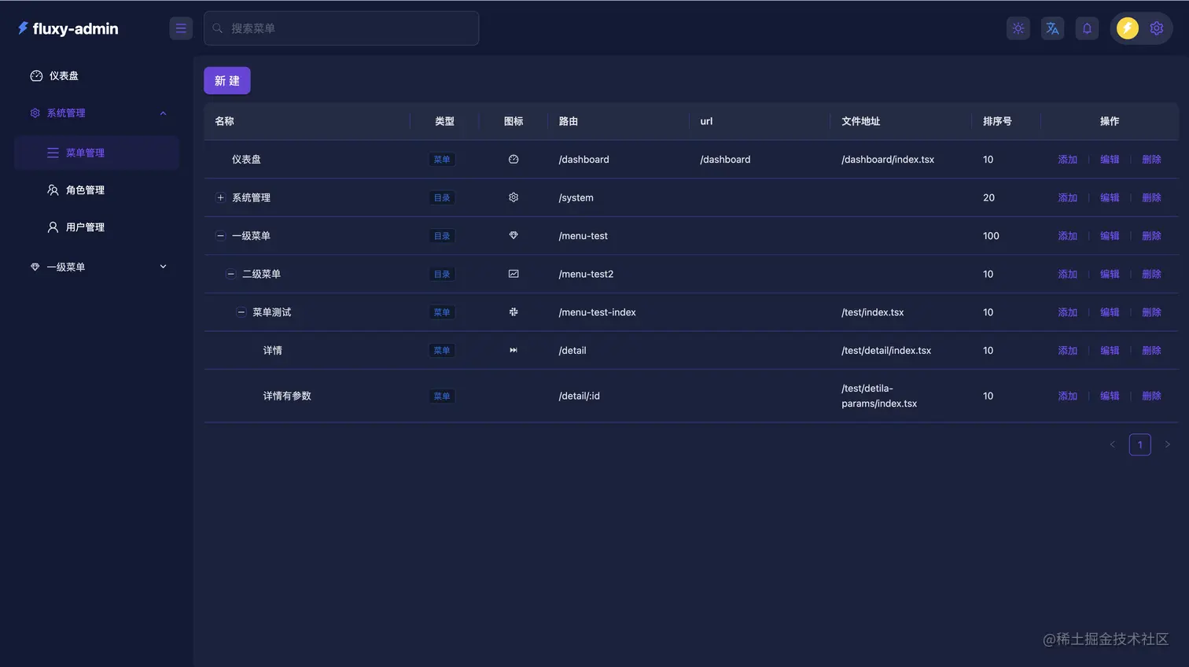Click 添加 in /menu-test row
Viewport: 1189px width, 667px height.
tap(1067, 236)
